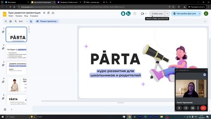Click present screen button in Meet popup
The width and height of the screenshot is (211, 119).
click(x=193, y=108)
